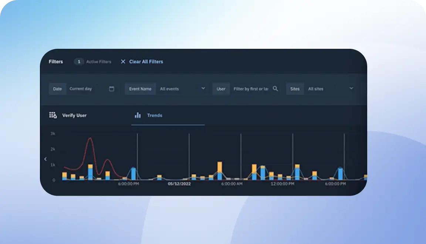This screenshot has height=244, width=426.
Task: Open the Sites All sites dropdown
Action: (330, 89)
